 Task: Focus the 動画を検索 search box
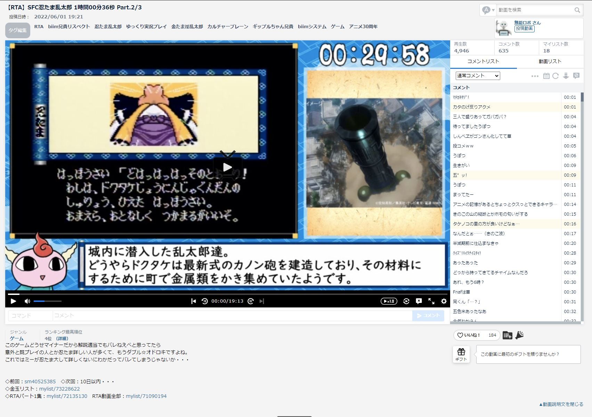(535, 10)
